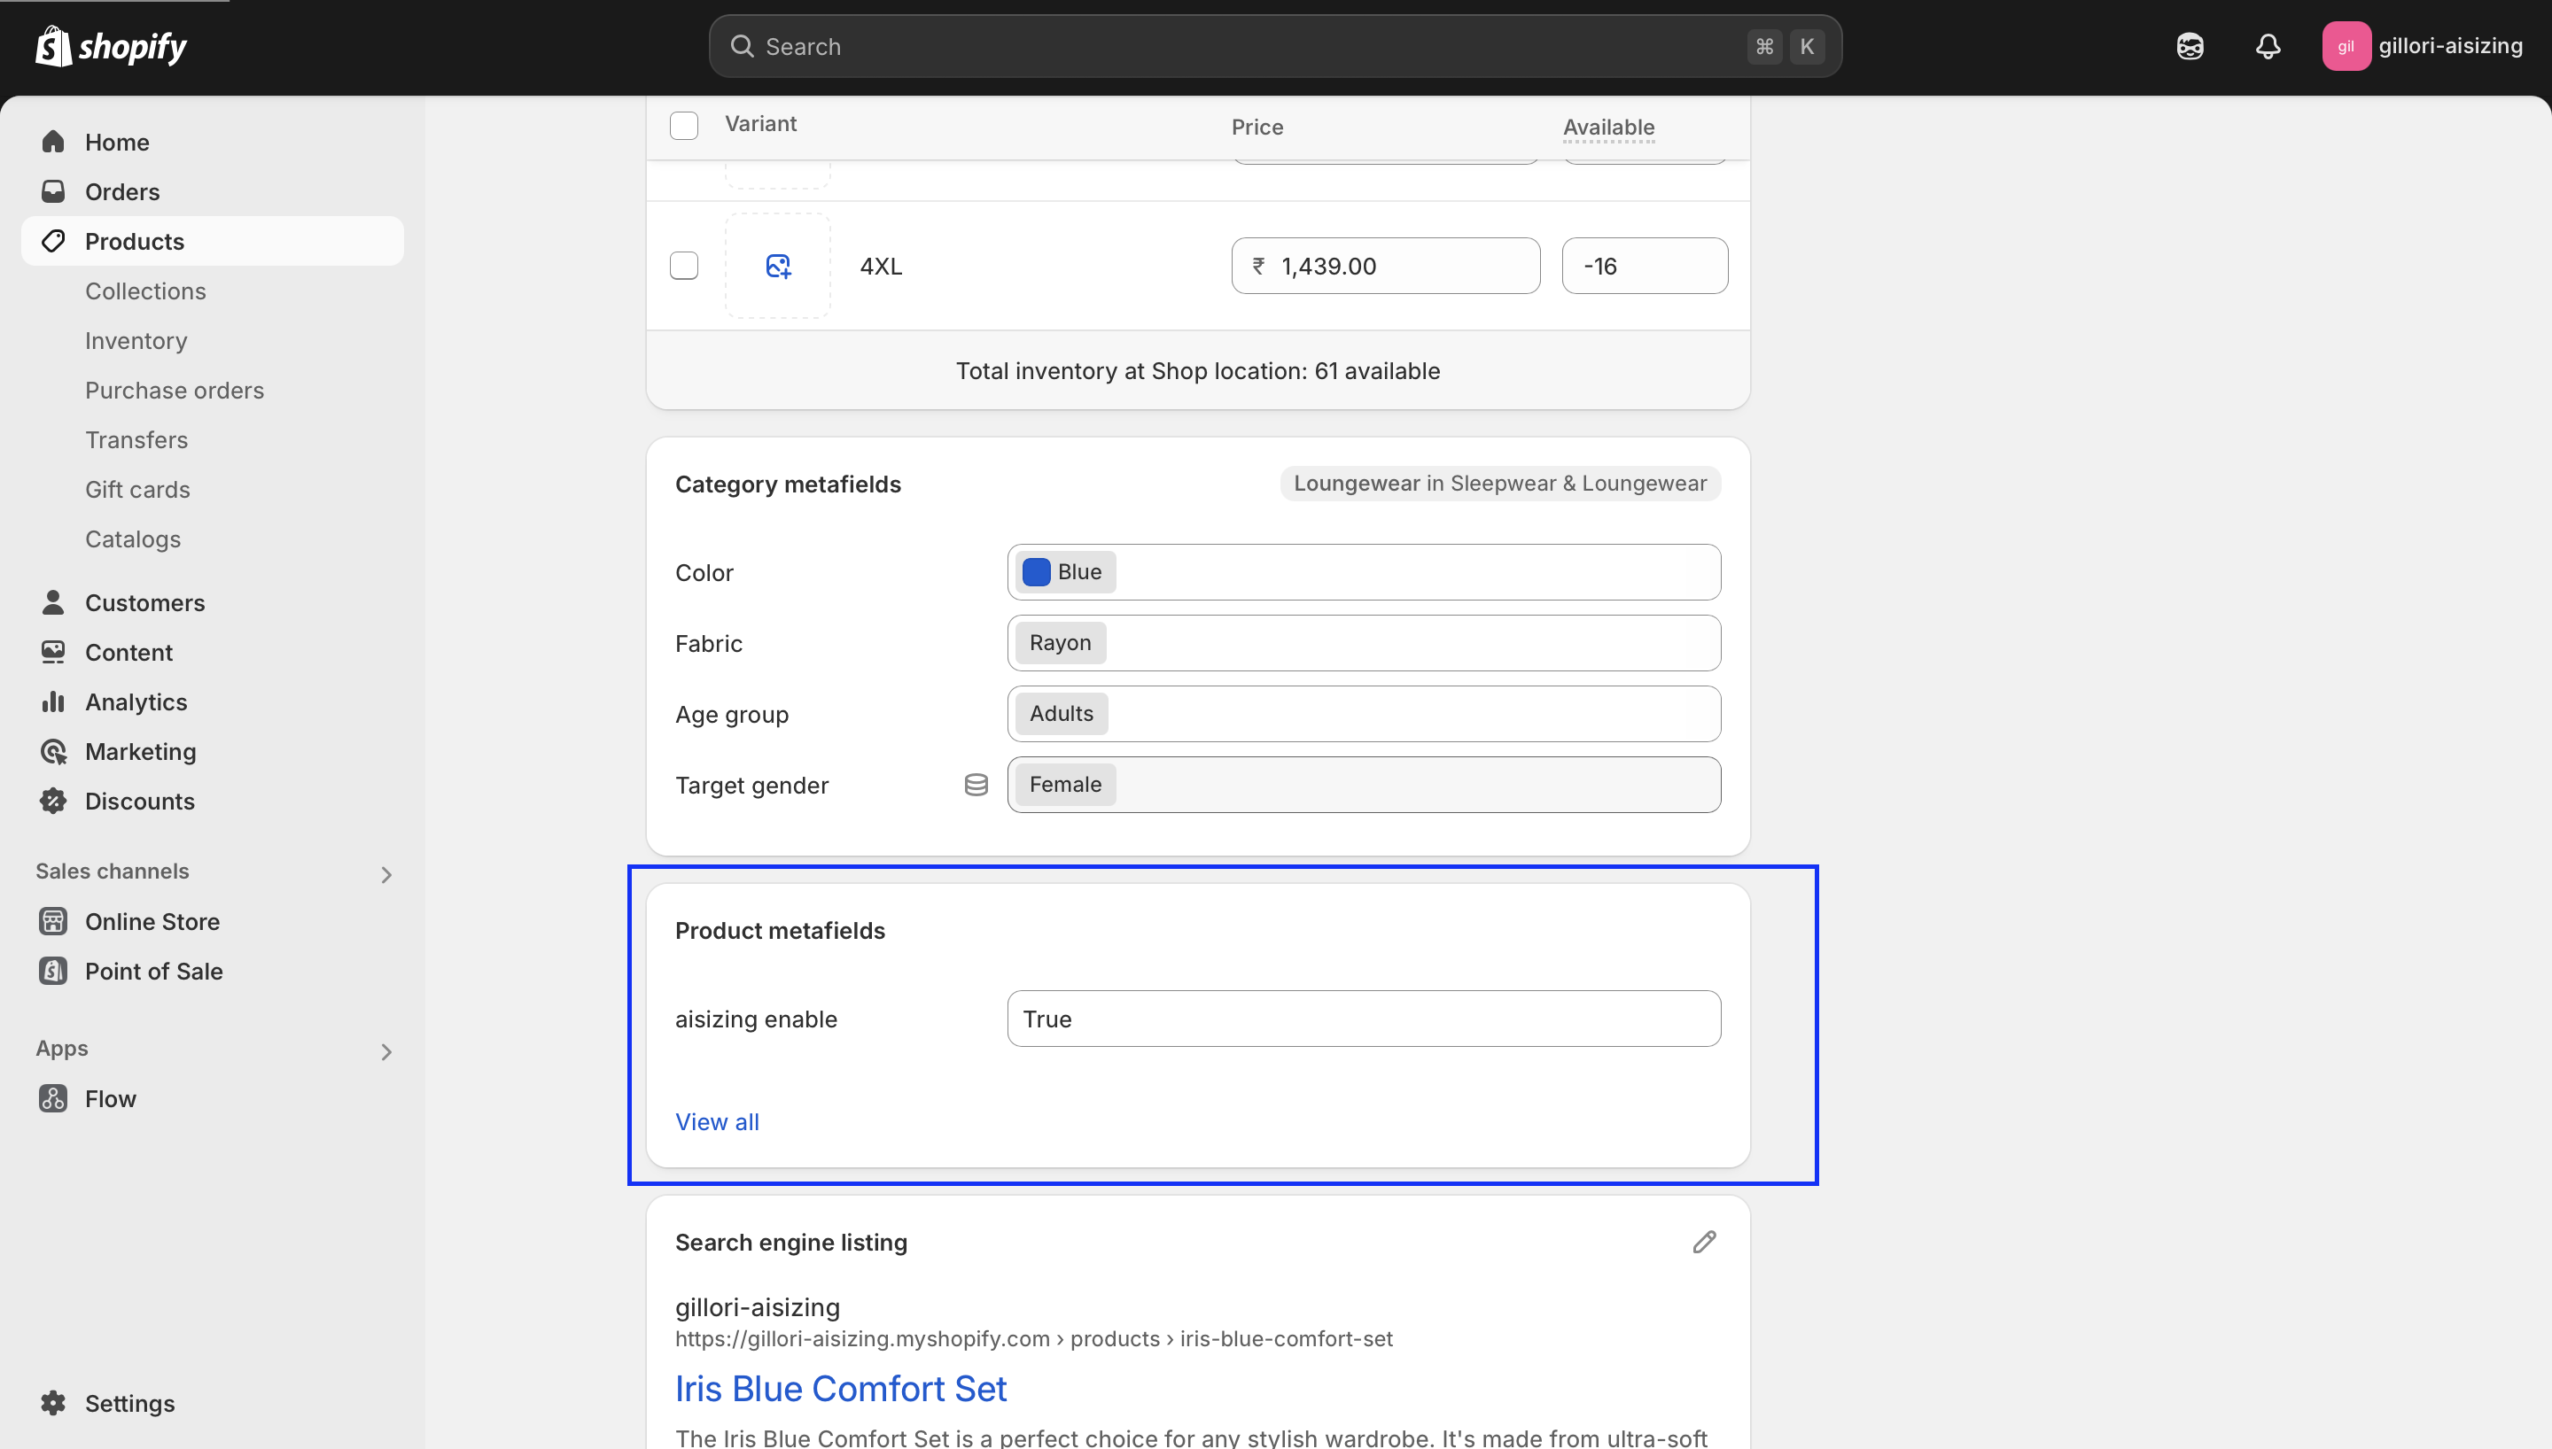This screenshot has width=2552, height=1449.
Task: Open the Target gender metafield selector
Action: (1364, 784)
